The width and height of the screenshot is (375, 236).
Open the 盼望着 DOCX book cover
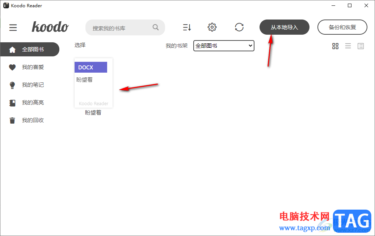(x=93, y=83)
